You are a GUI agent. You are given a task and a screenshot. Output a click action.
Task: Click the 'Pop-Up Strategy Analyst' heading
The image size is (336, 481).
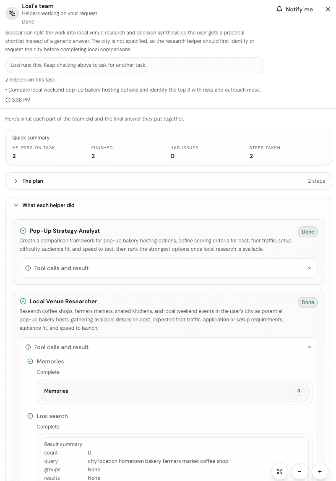65,231
